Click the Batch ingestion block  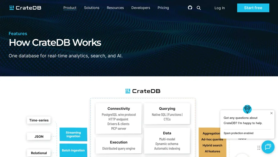point(73,150)
